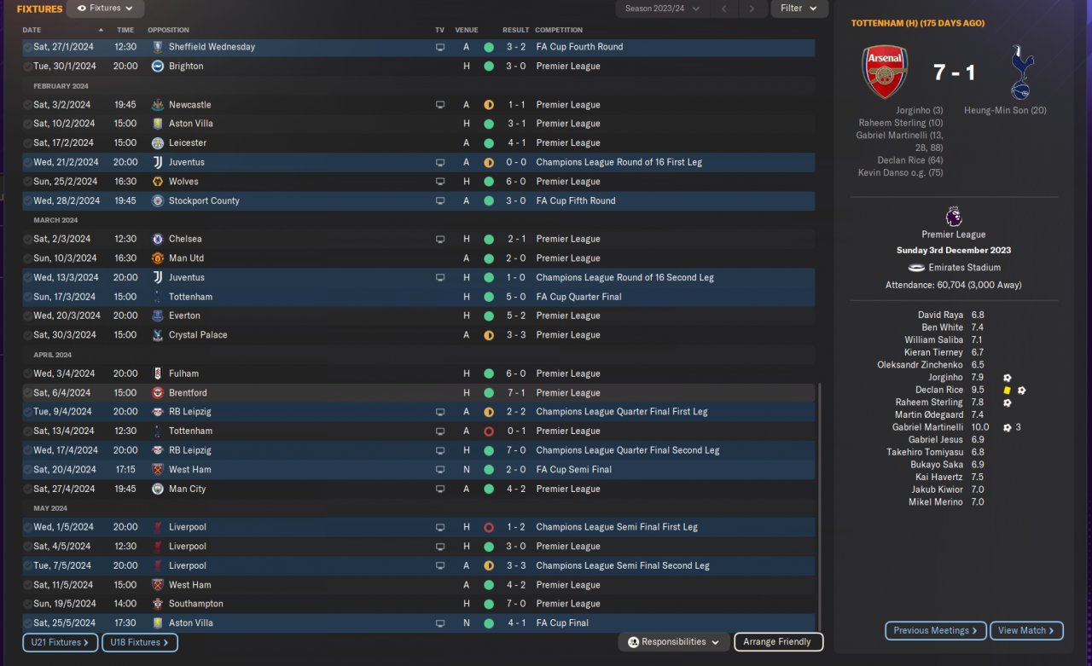Sort by the Opposition column header

[169, 30]
